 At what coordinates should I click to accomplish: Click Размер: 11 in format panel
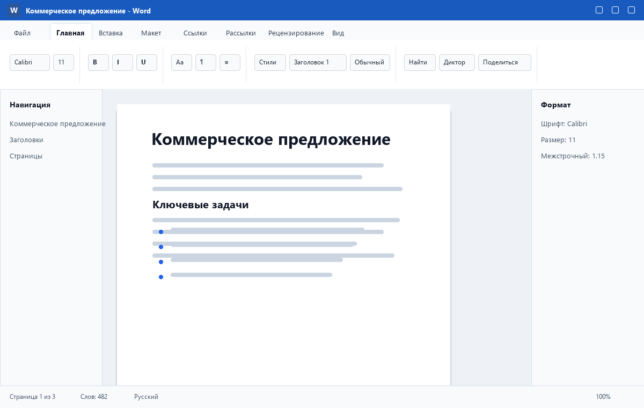click(x=558, y=140)
